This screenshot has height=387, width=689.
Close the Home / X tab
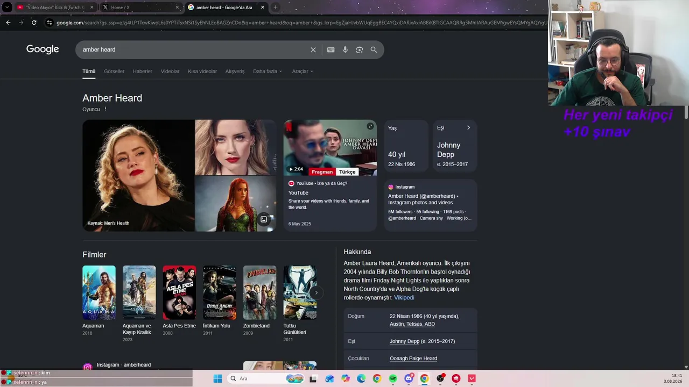(x=177, y=8)
